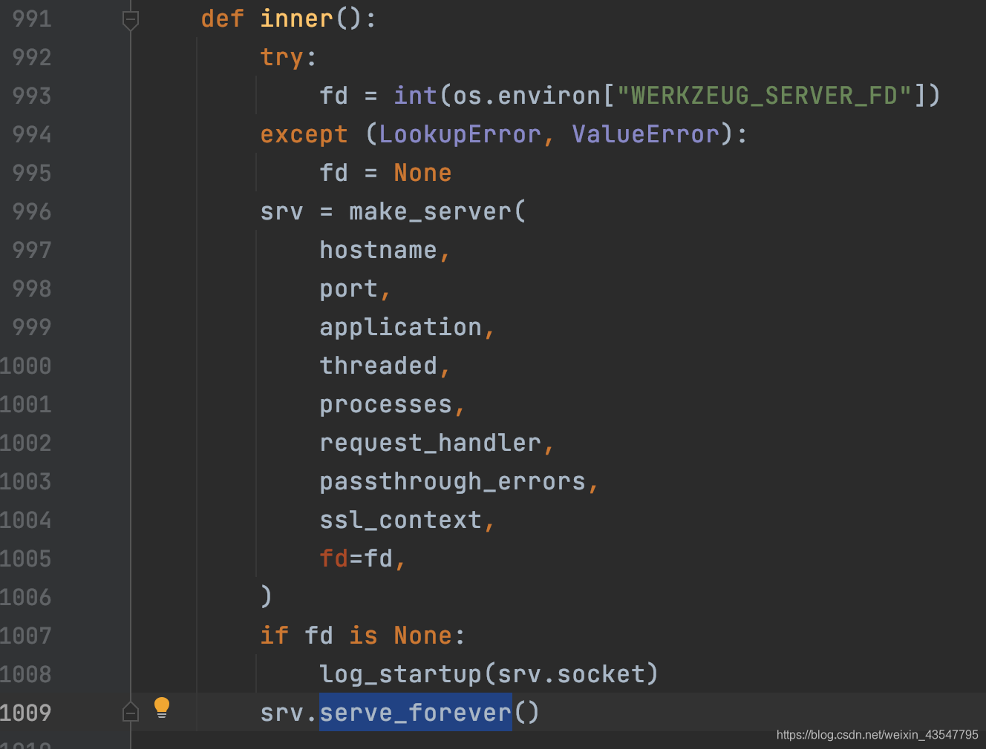The image size is (986, 749).
Task: Click the 'fd=fd' keyword argument
Action: coord(356,558)
